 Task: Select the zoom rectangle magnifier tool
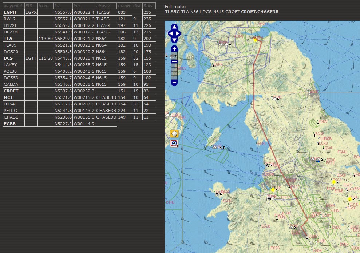174,143
